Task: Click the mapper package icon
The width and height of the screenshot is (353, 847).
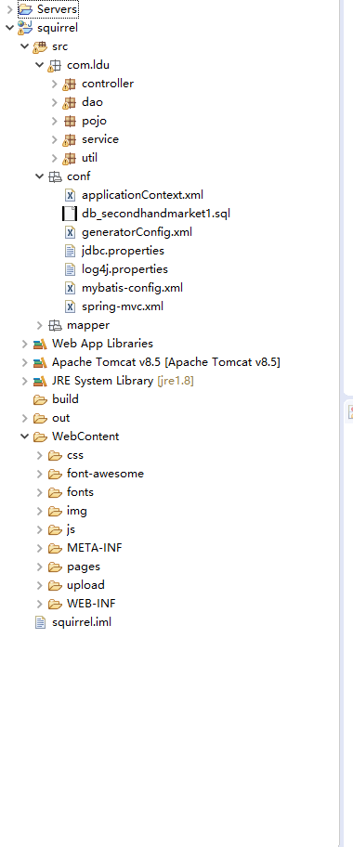Action: tap(55, 325)
